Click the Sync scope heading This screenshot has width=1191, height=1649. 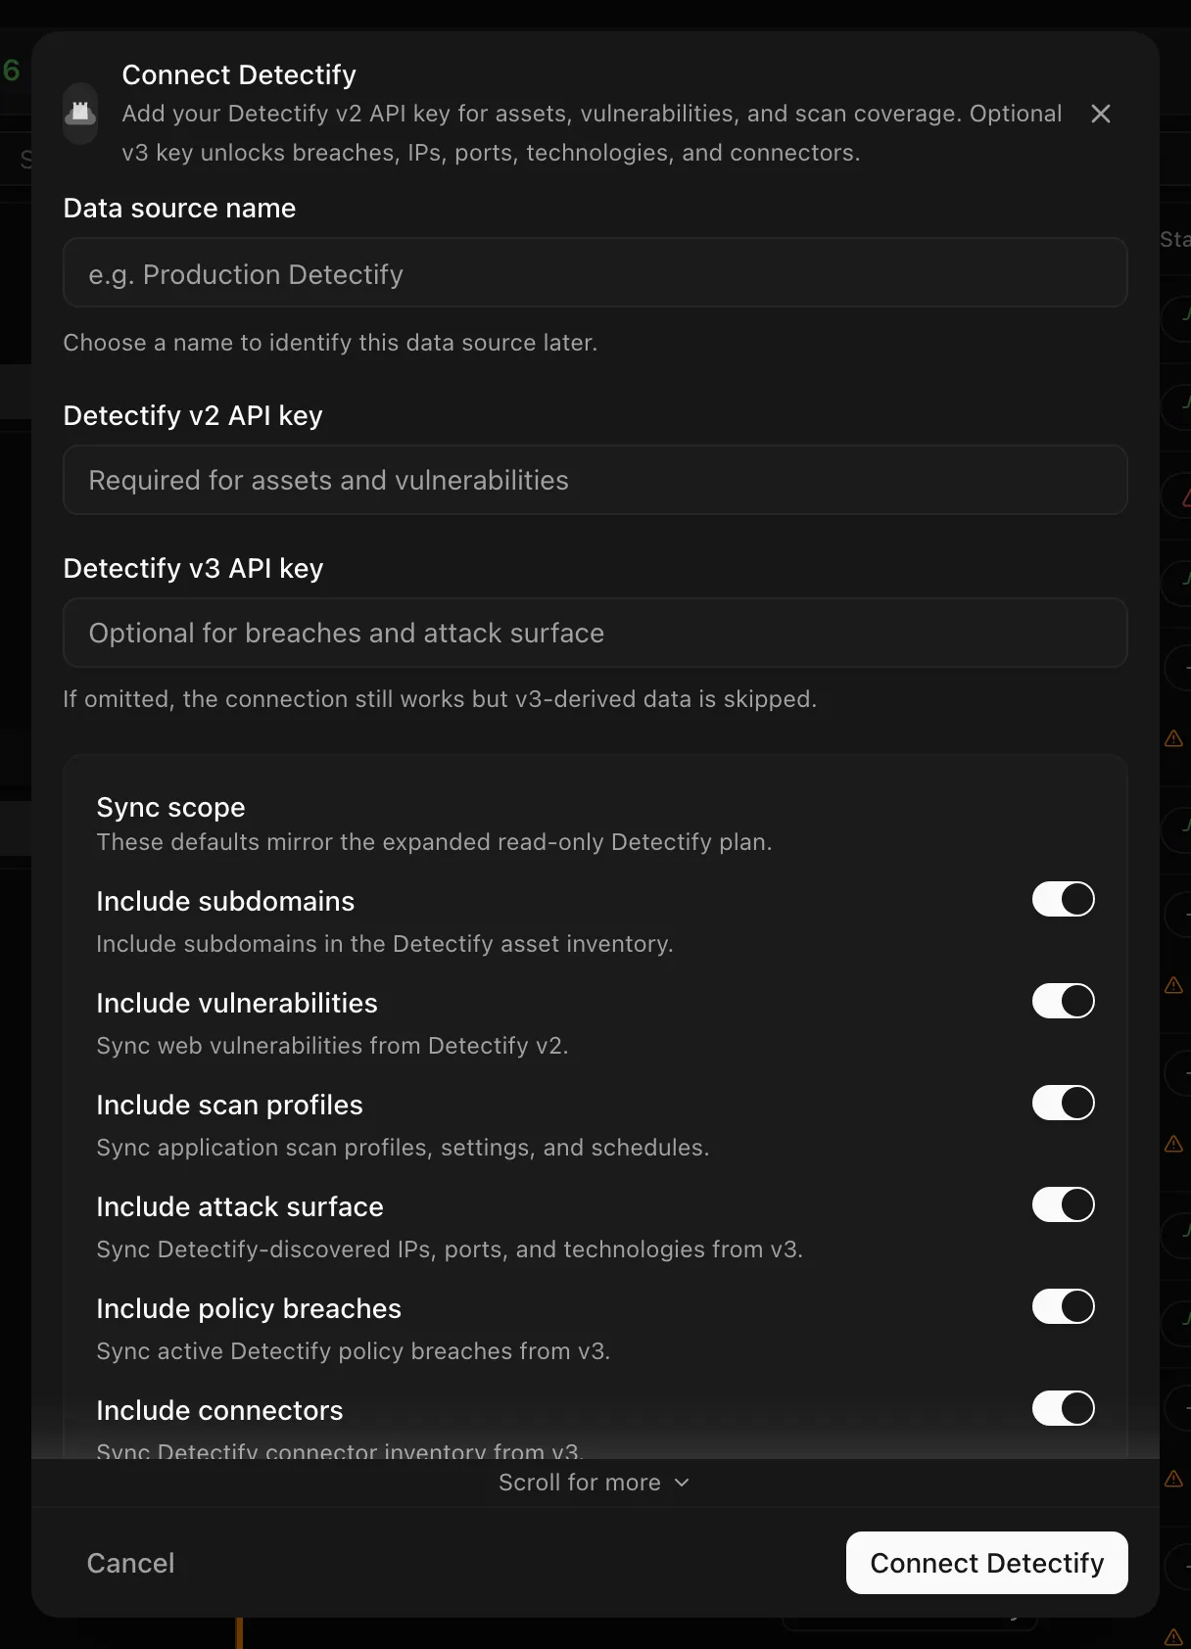pos(170,807)
